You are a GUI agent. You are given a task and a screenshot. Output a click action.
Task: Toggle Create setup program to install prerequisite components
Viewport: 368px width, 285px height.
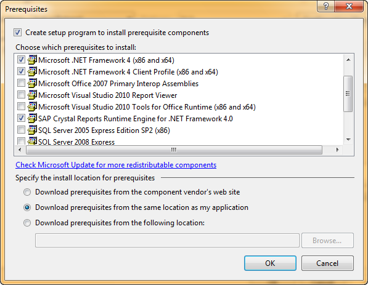coord(18,33)
